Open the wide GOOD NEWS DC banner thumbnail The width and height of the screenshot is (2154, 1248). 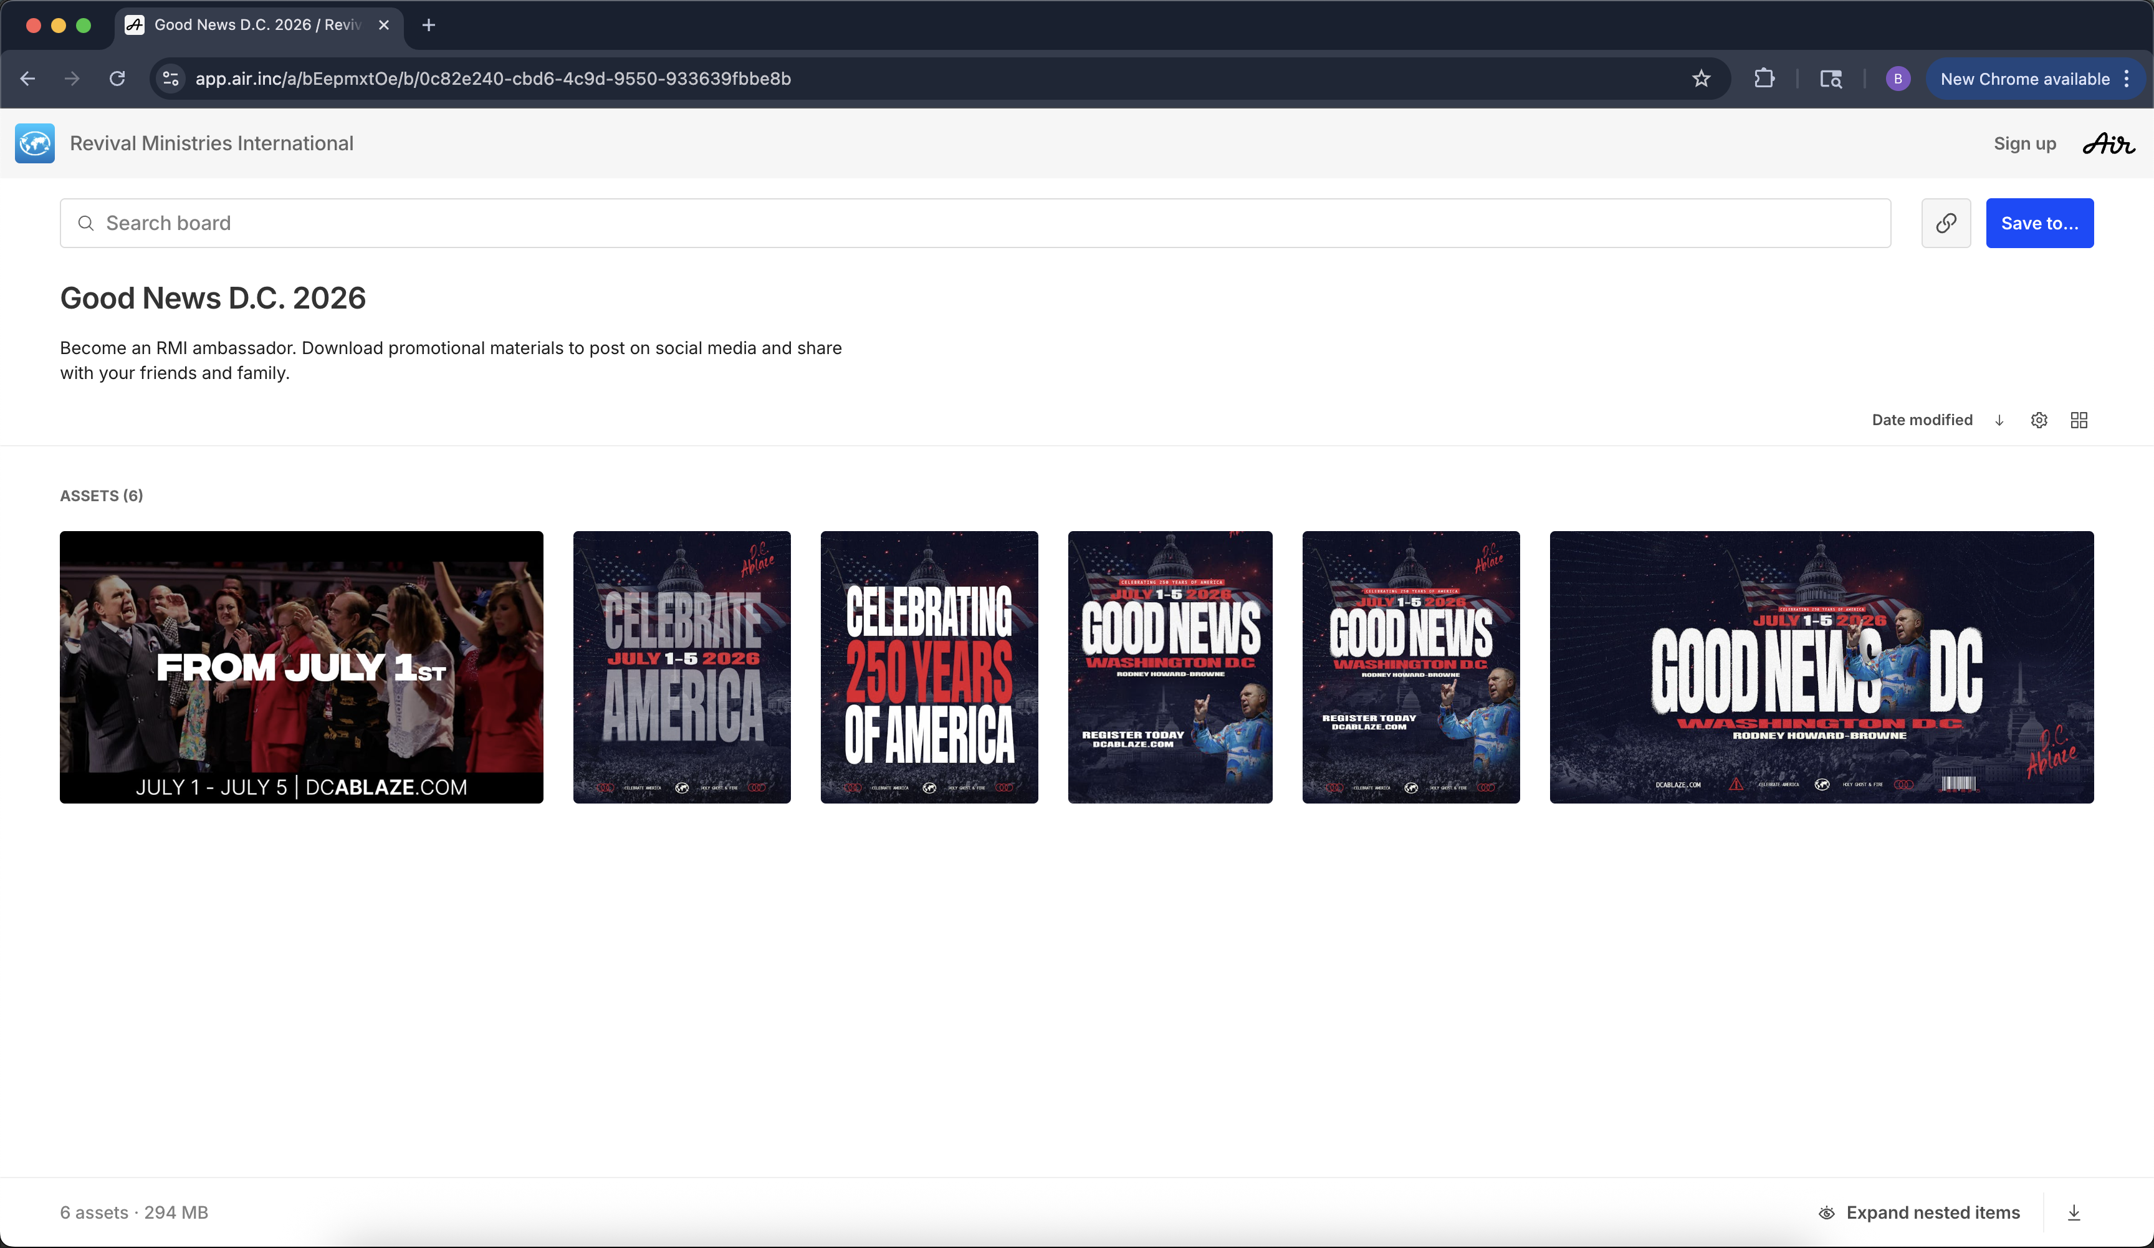(x=1822, y=667)
